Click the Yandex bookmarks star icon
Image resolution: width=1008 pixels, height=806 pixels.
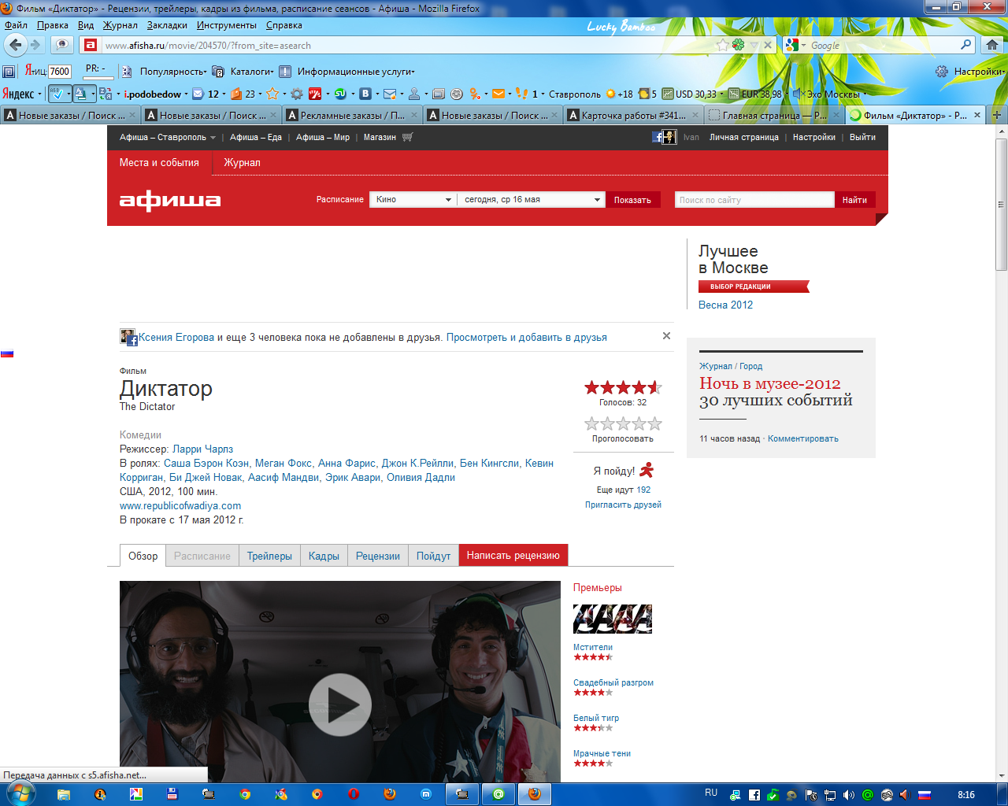pos(272,94)
